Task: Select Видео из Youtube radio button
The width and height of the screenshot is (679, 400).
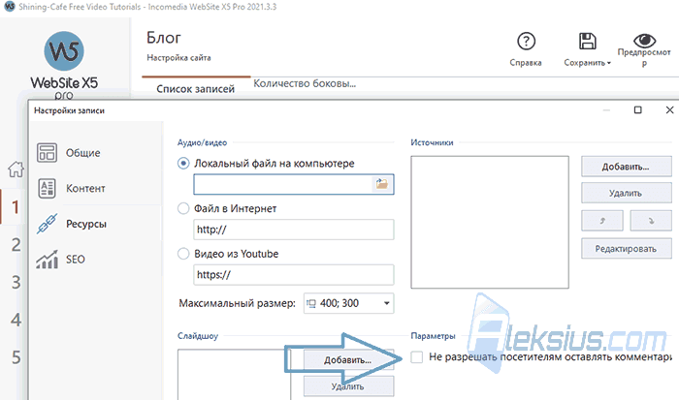Action: 183,254
